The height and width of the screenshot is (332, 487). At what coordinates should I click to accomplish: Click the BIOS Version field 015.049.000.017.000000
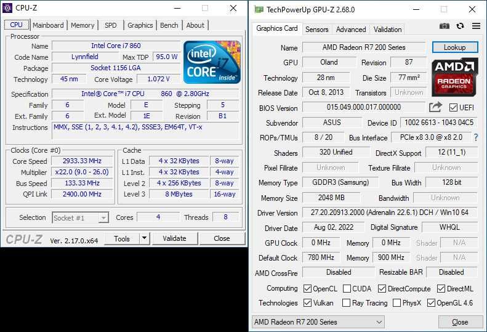coord(364,107)
